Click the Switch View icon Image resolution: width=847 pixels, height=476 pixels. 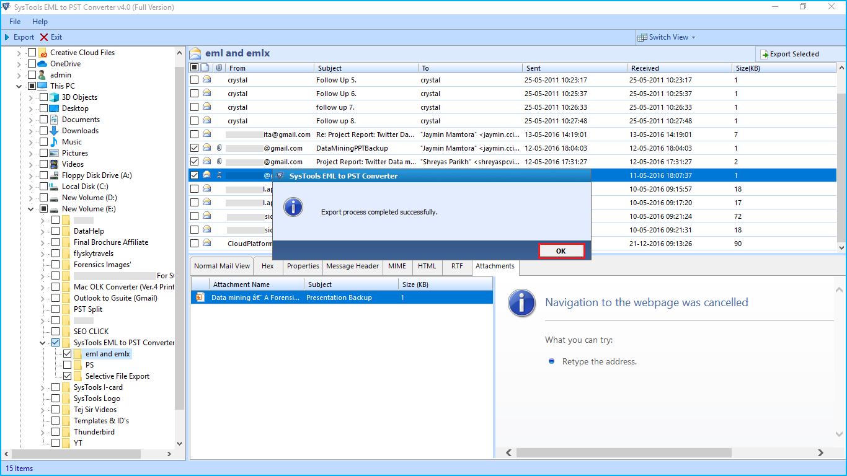[642, 37]
